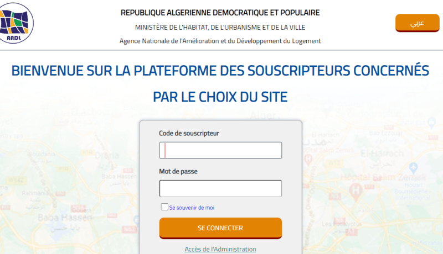Click the Agence Nationale de l'Amélioration header text
Screen dimensions: 443x254
click(220, 41)
